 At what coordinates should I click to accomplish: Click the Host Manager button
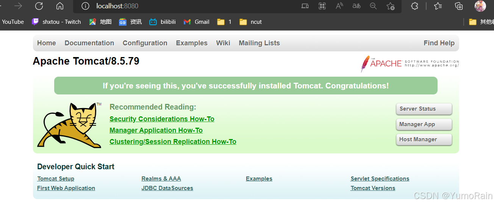pyautogui.click(x=424, y=139)
